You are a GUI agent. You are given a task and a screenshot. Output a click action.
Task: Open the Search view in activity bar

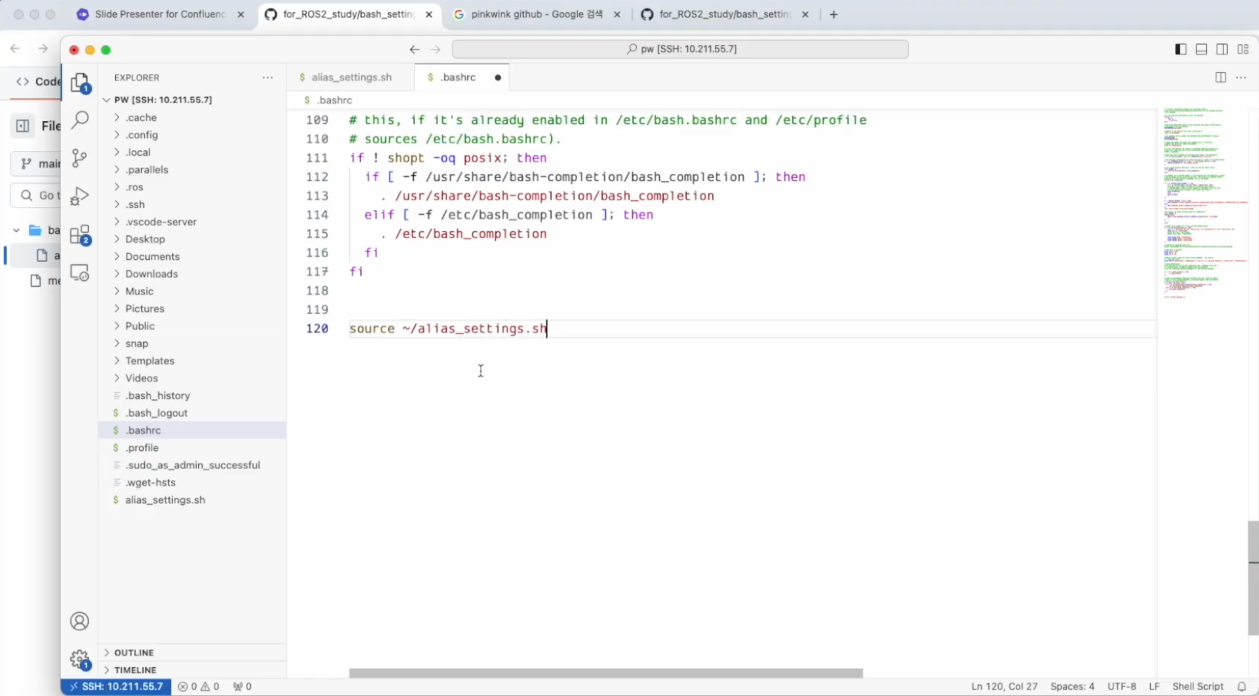click(80, 120)
